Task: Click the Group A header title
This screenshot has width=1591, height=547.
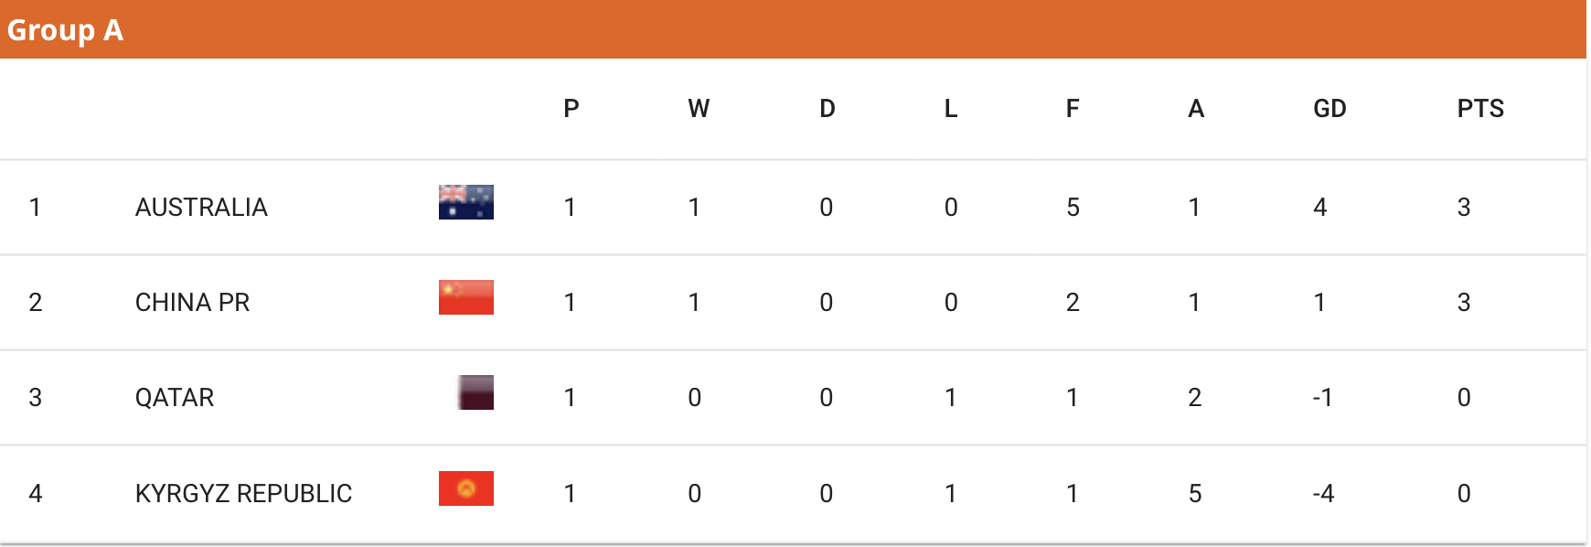Action: tap(65, 30)
